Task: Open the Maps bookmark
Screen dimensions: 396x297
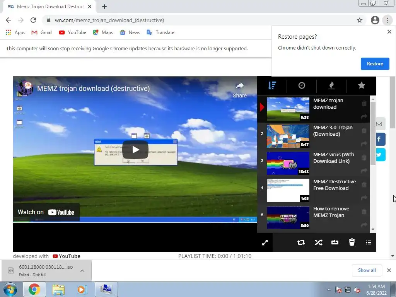Action: point(103,32)
